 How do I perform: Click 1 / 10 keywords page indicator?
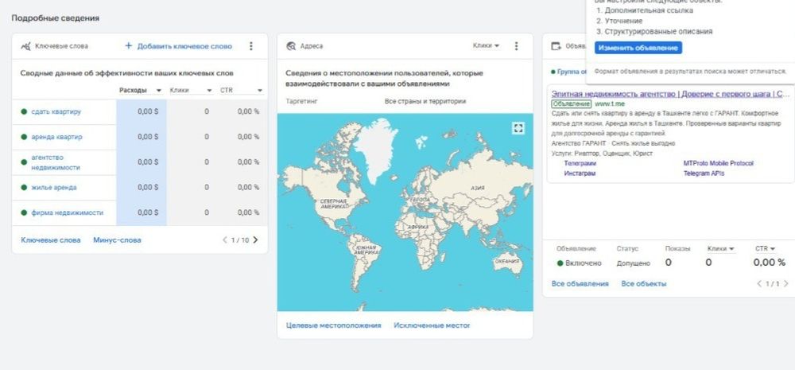pyautogui.click(x=240, y=240)
